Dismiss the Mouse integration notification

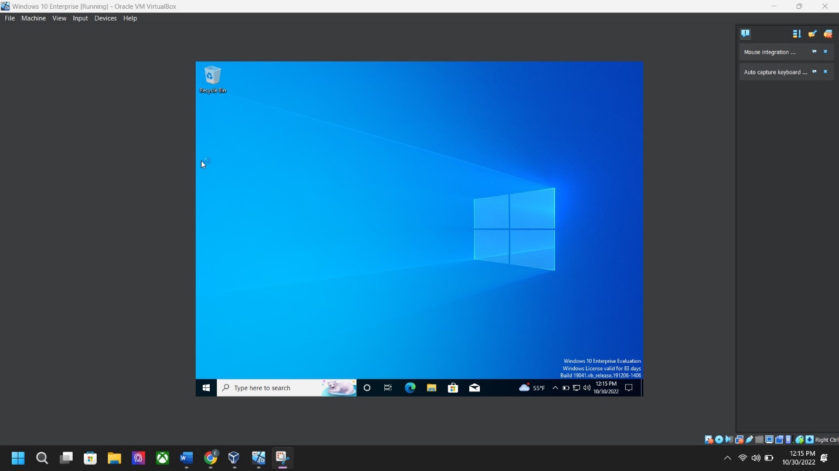pos(826,52)
